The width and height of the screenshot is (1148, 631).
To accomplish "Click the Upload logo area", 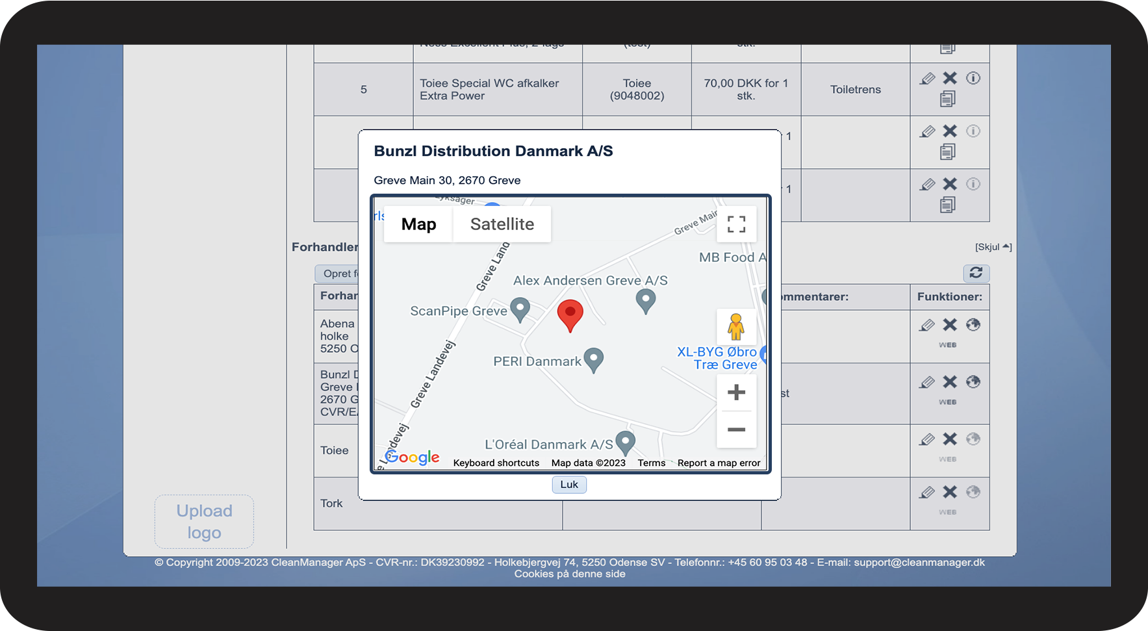I will point(204,522).
